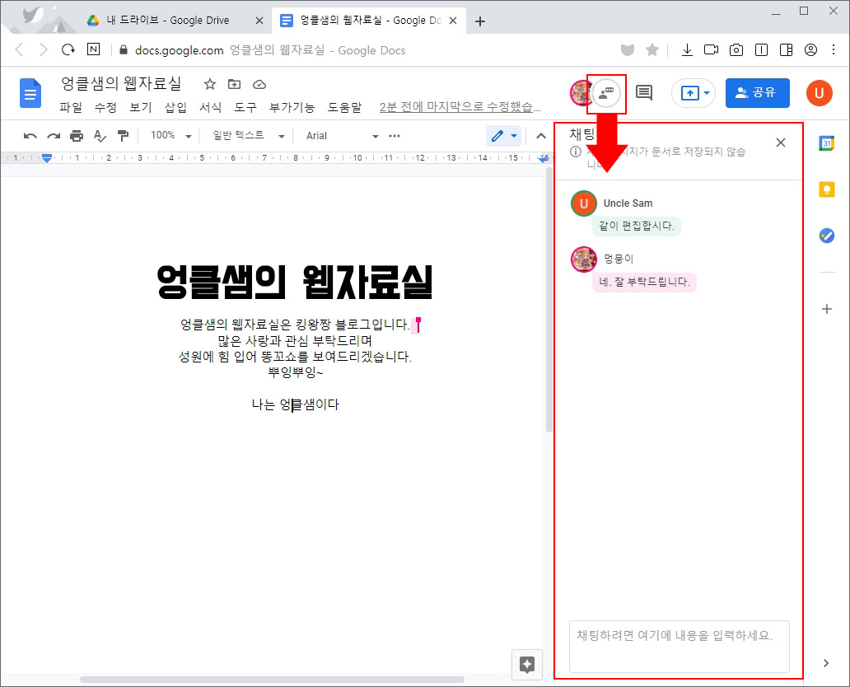Open the 일반 텍스트 paragraph style dropdown
This screenshot has height=687, width=850.
pyautogui.click(x=248, y=136)
